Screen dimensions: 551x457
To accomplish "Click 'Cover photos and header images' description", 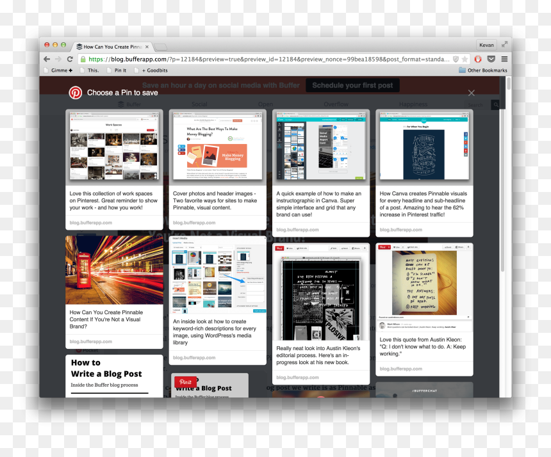I will pos(215,200).
